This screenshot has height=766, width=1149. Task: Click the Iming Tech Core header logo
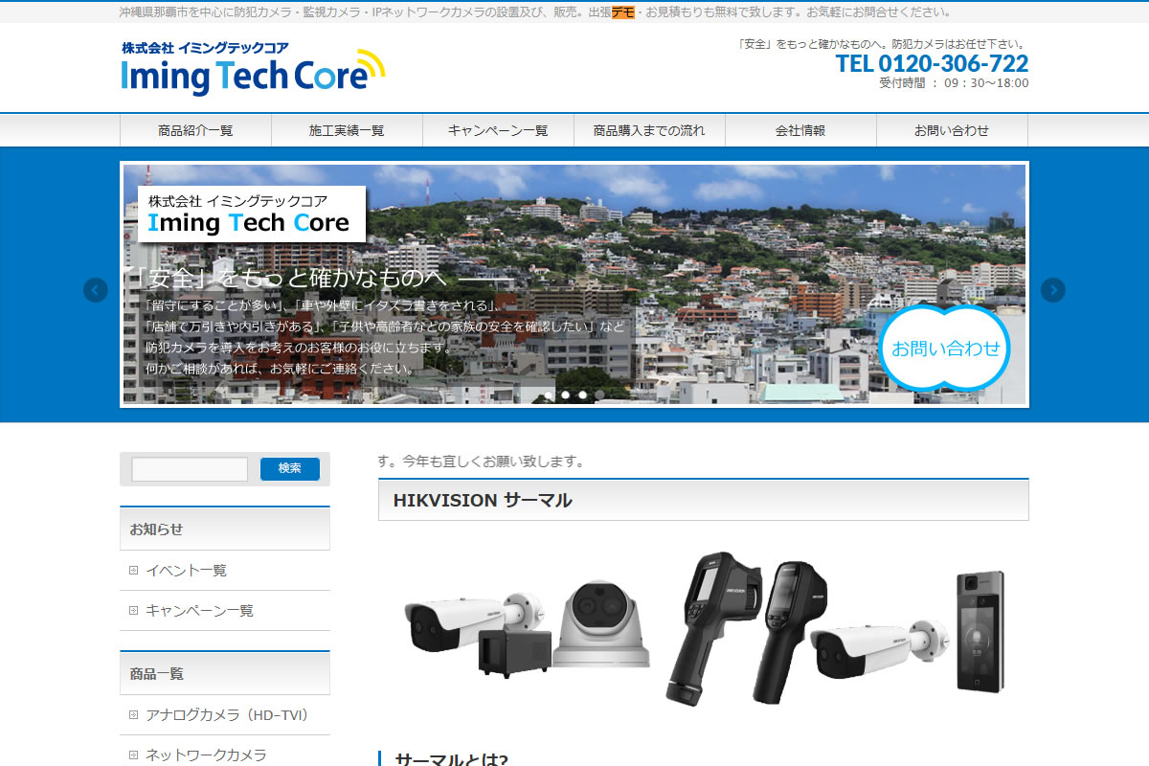(253, 69)
